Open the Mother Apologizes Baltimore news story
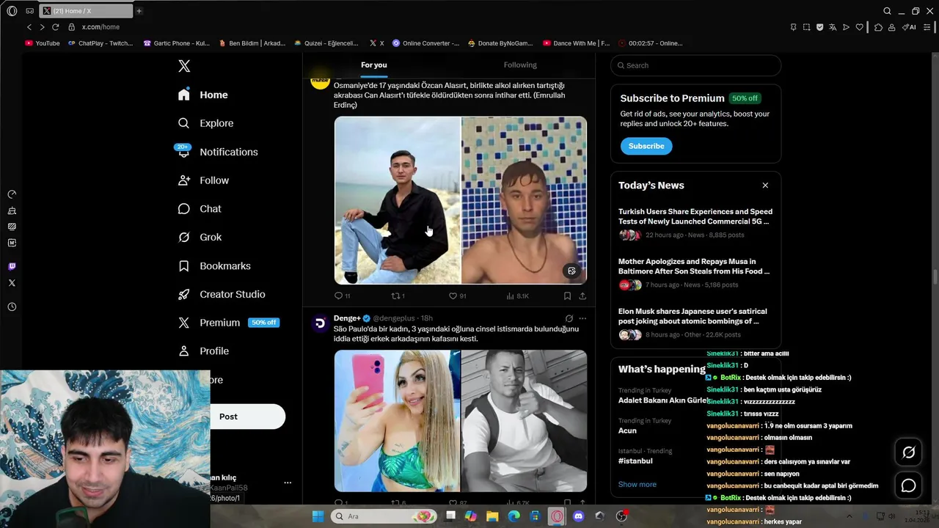This screenshot has height=528, width=939. click(695, 273)
